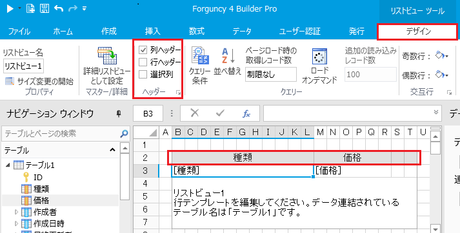This screenshot has height=233, width=460.
Task: Switch to the データ ribbon tab
Action: tap(242, 32)
